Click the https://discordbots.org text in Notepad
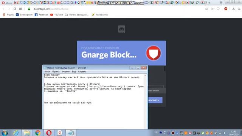The image size is (242, 136). coord(106,87)
